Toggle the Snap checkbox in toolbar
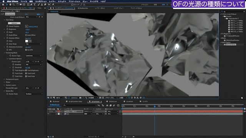246x138 pixels. click(72, 5)
